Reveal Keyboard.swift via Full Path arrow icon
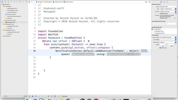Viewport: 178px width, 100px height. point(175,18)
